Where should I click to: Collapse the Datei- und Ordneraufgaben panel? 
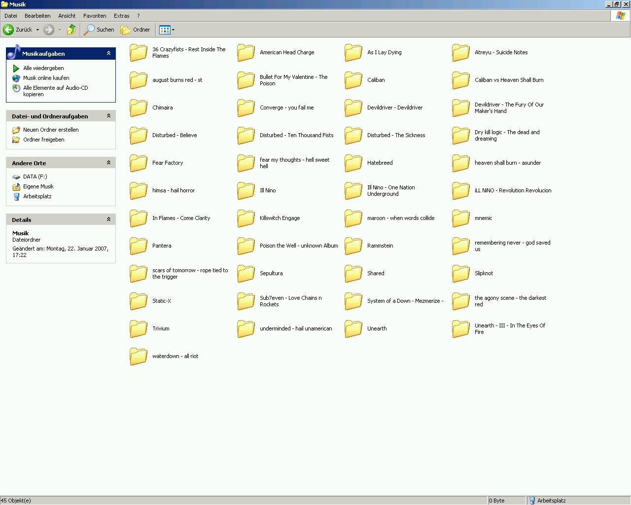tap(108, 116)
